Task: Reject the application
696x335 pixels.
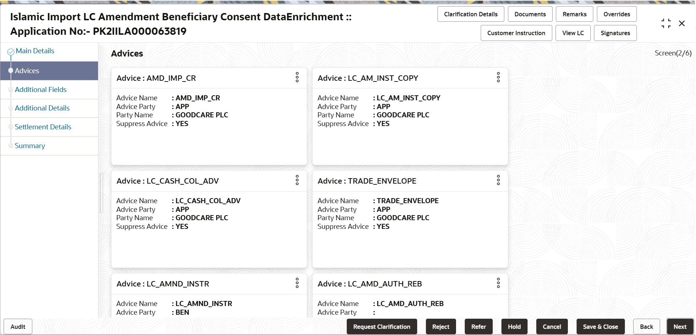Action: click(441, 327)
